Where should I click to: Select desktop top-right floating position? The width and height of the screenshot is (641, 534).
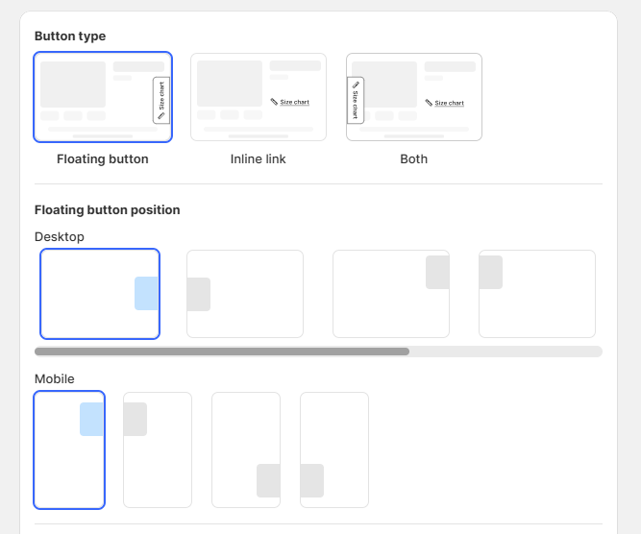click(x=391, y=294)
